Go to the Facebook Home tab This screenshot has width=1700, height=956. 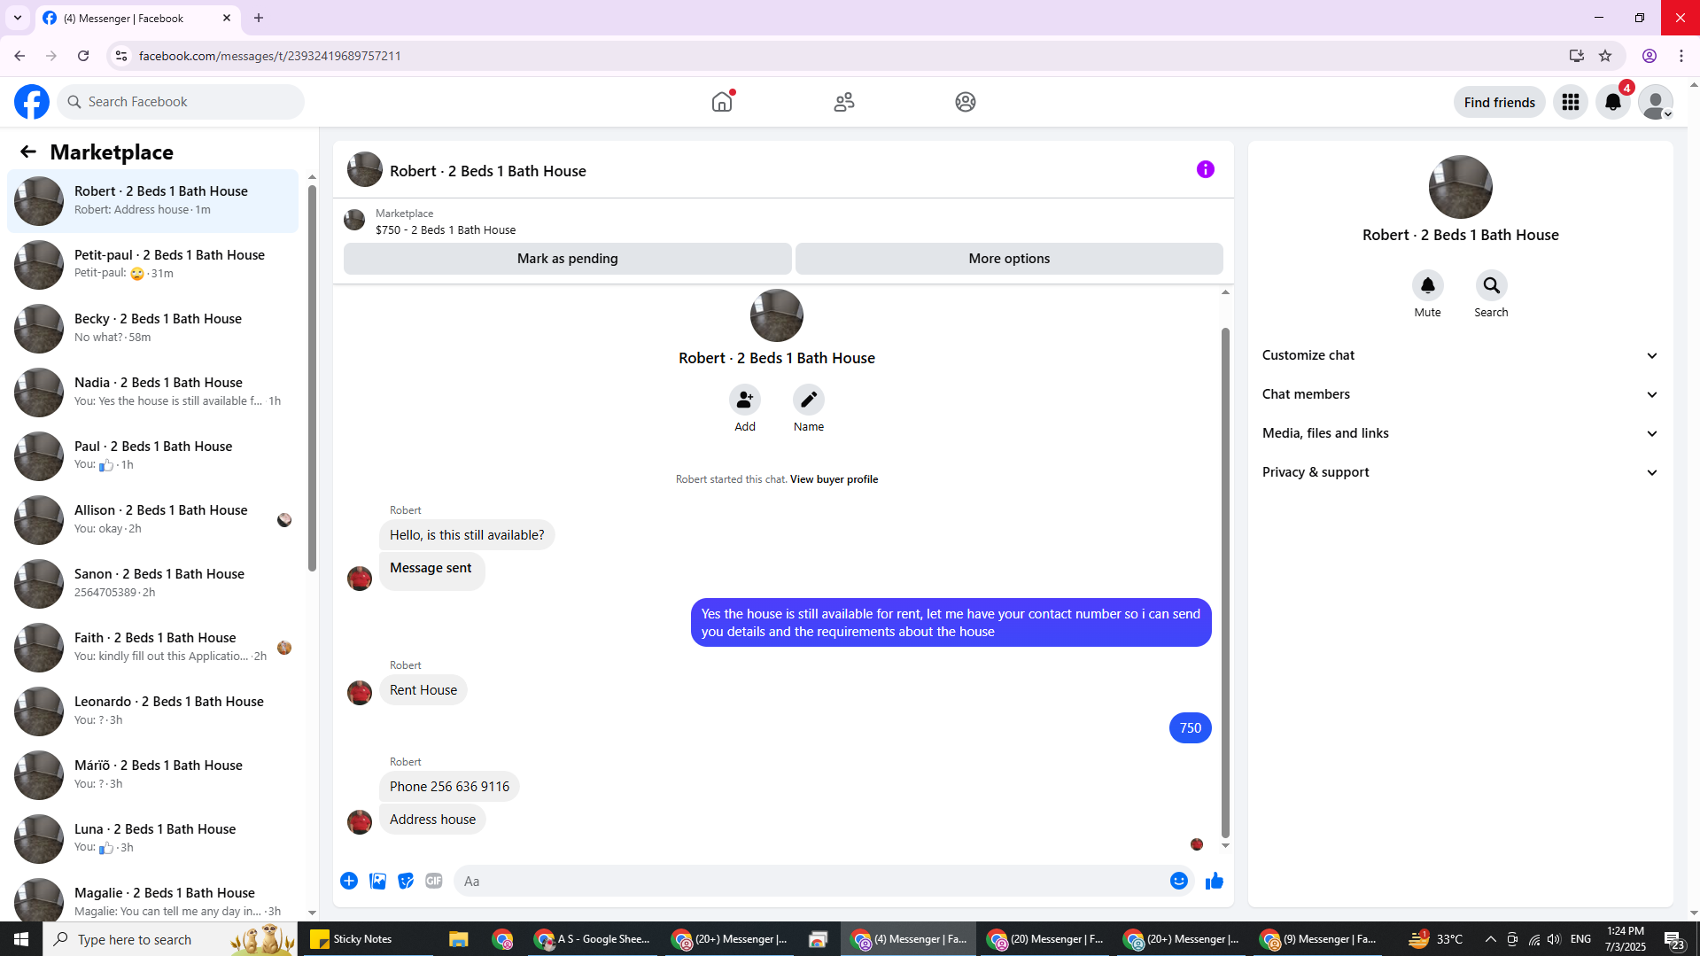tap(722, 102)
